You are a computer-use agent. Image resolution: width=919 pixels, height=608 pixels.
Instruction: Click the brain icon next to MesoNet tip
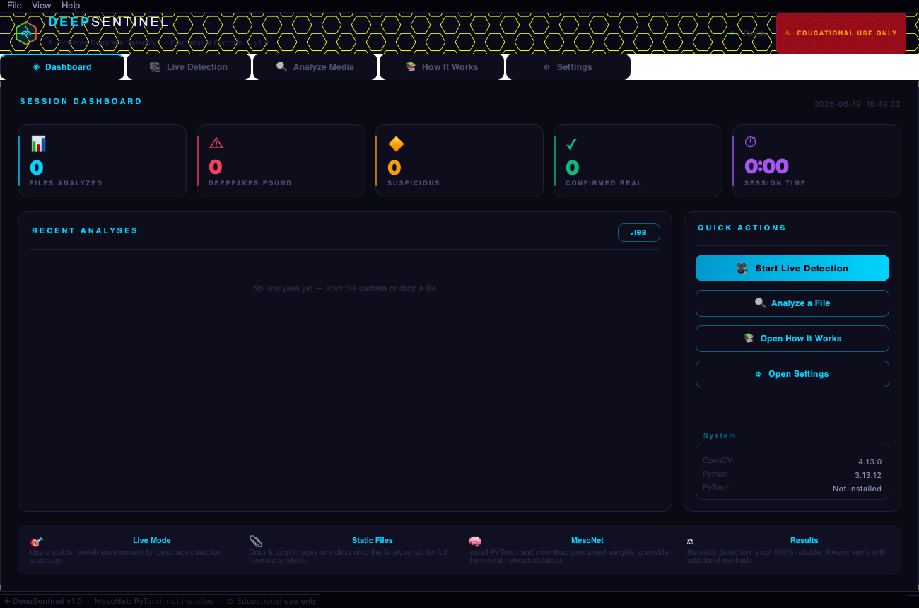click(x=475, y=542)
